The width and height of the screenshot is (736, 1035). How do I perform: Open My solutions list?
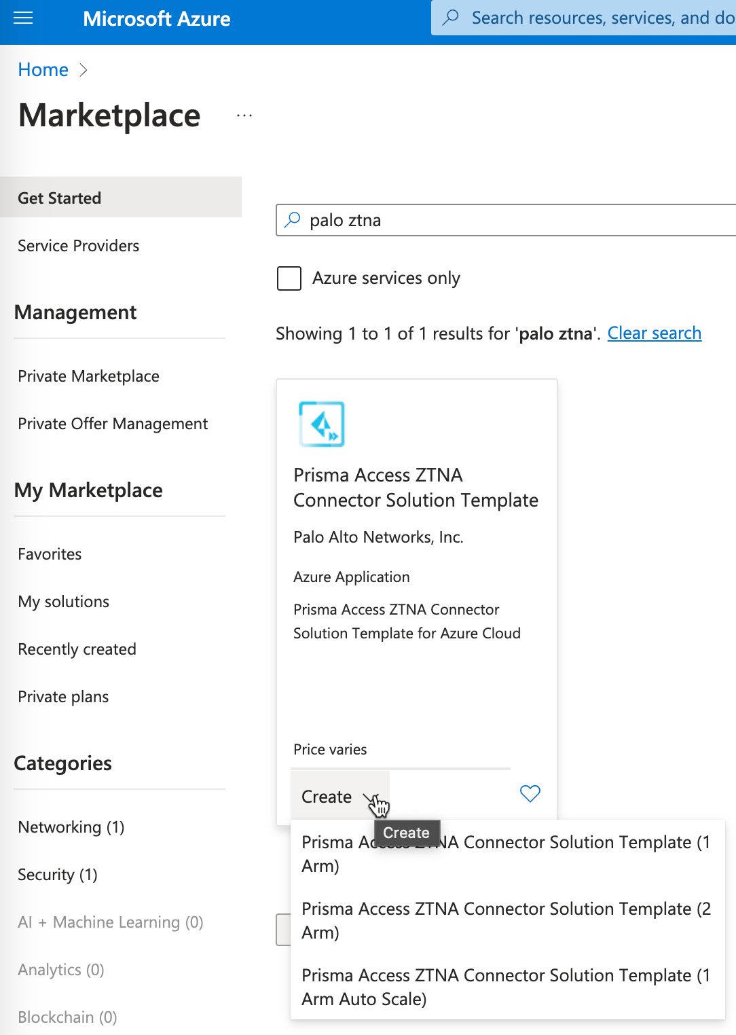tap(64, 602)
